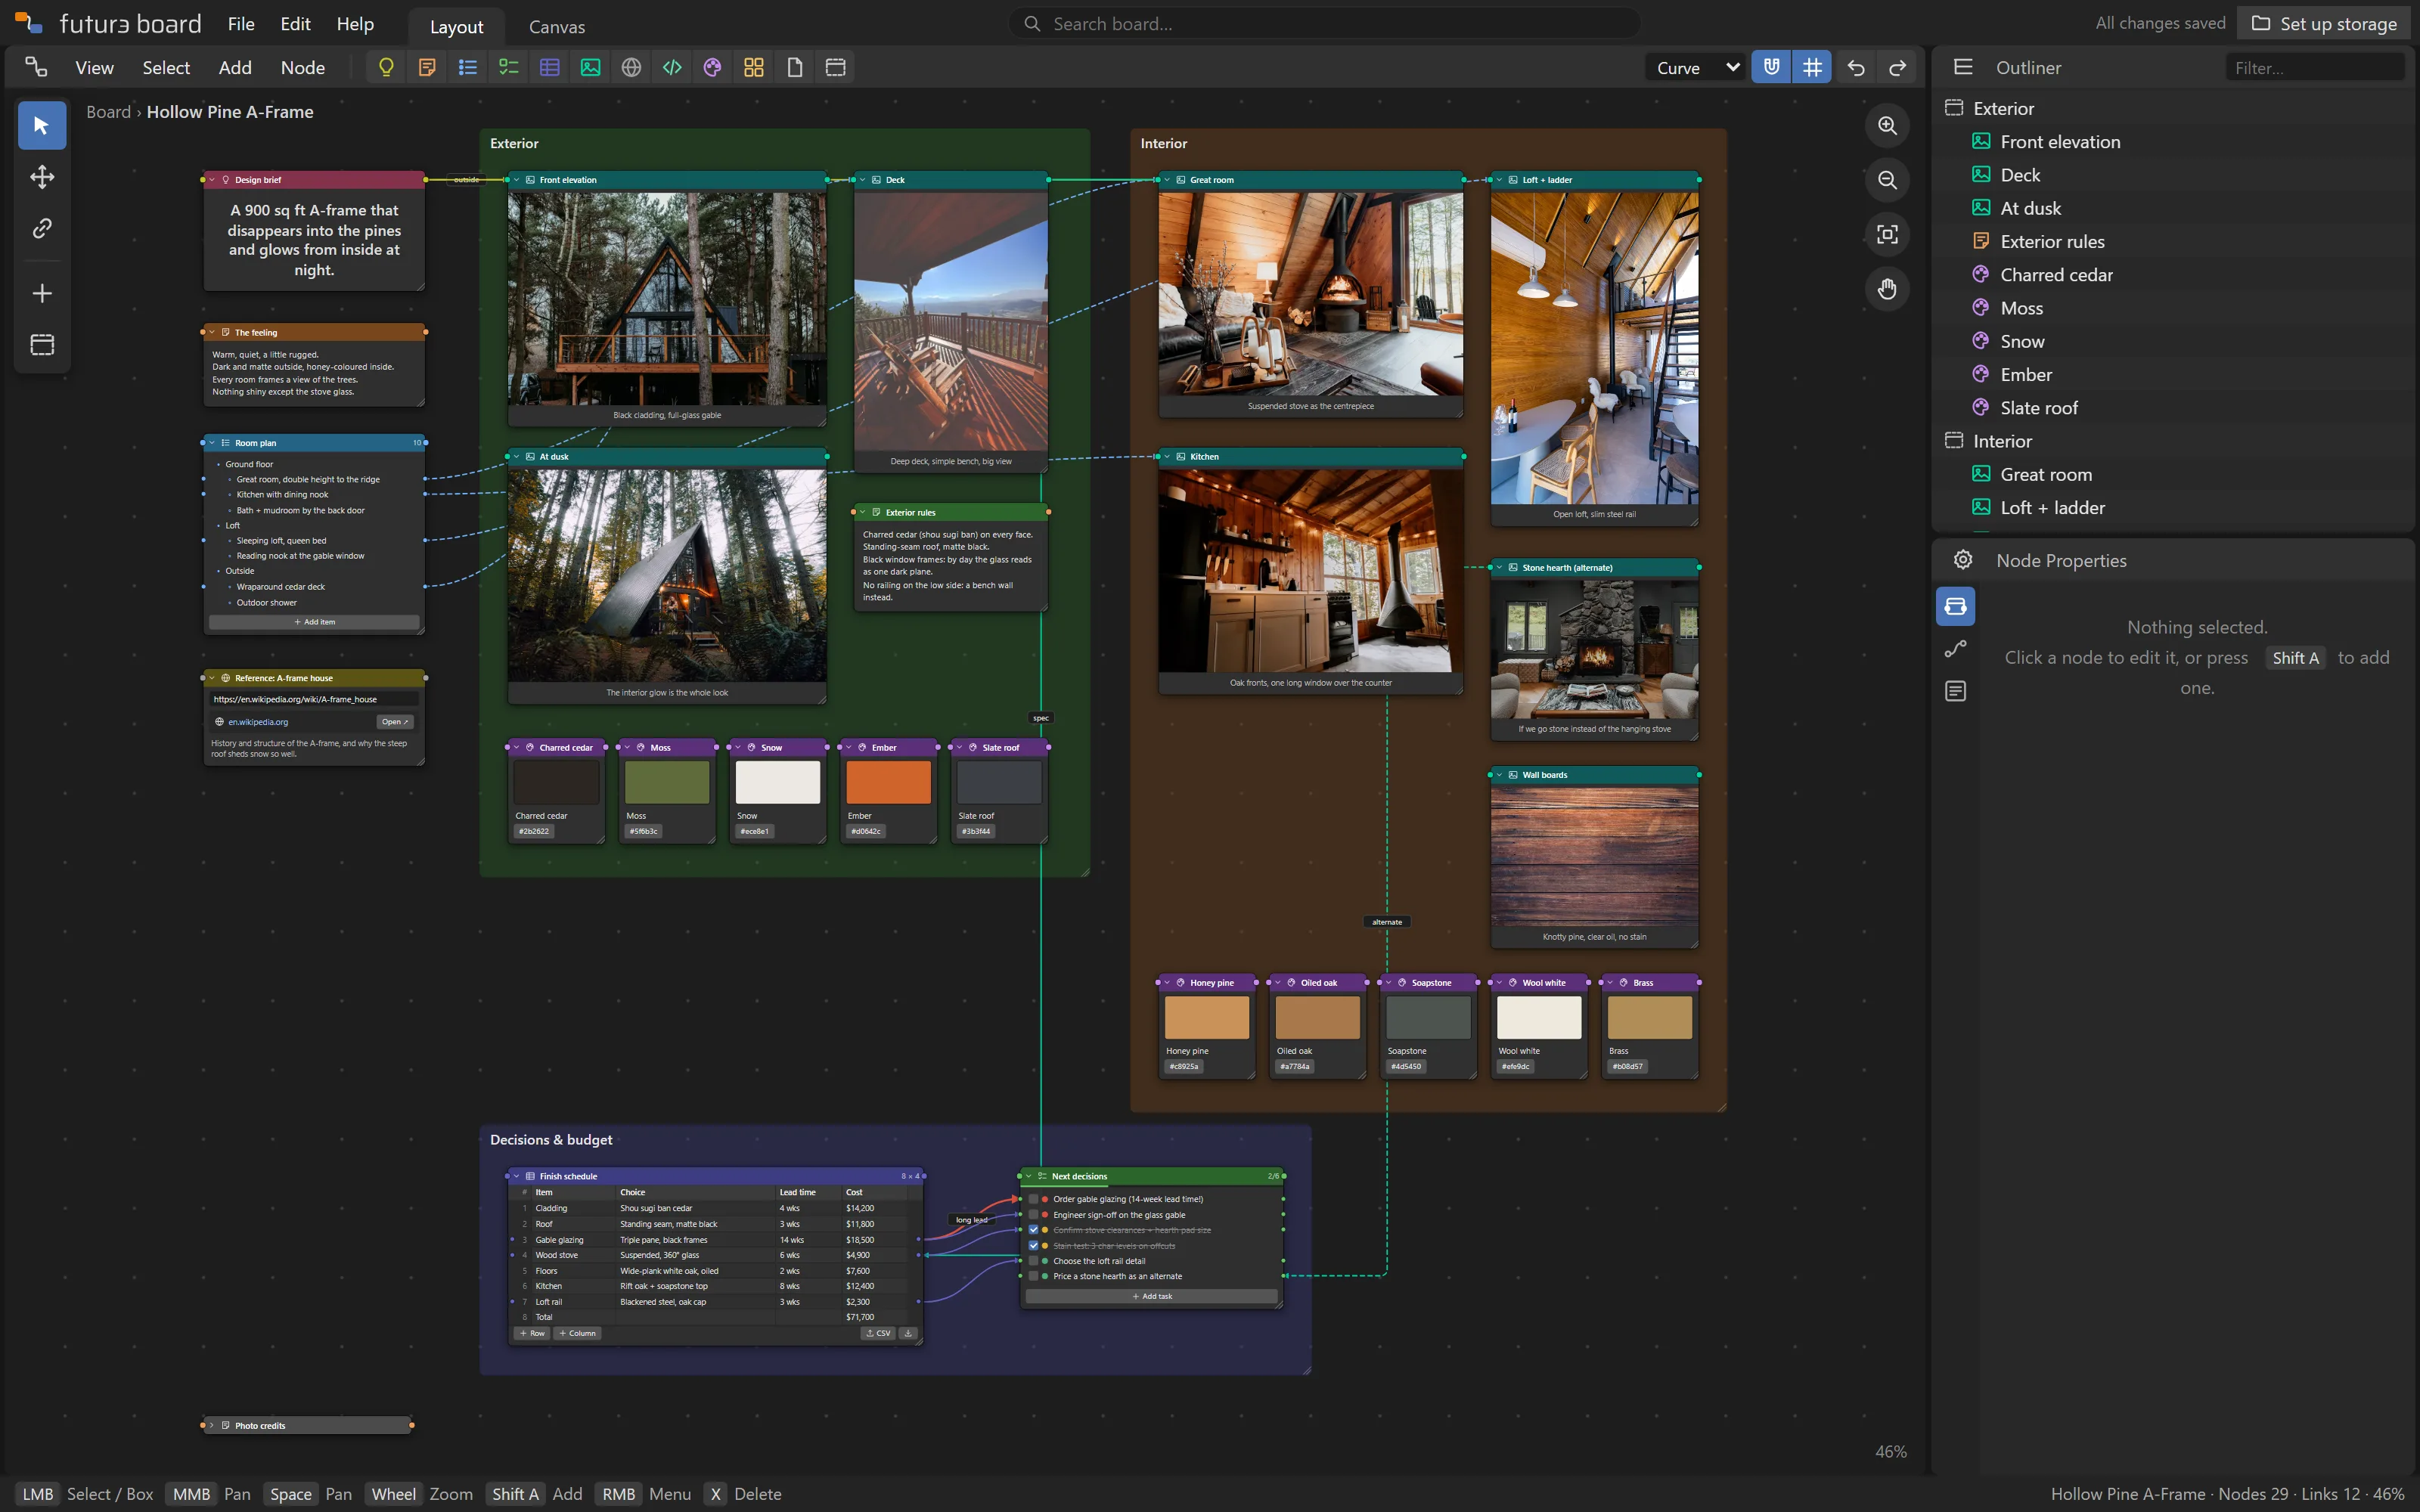Undo the last action
Screen dimensions: 2420x1512
coord(1856,67)
